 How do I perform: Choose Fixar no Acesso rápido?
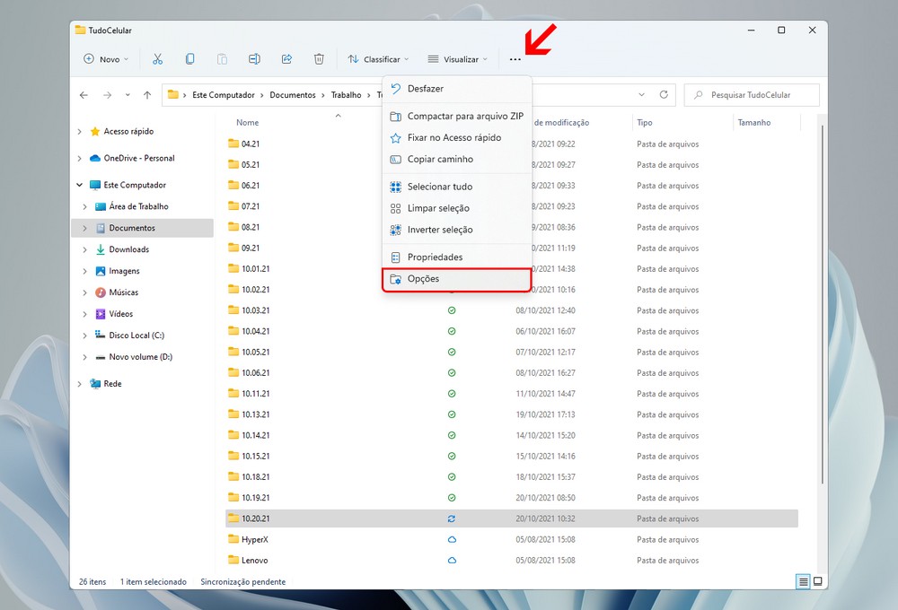coord(457,138)
